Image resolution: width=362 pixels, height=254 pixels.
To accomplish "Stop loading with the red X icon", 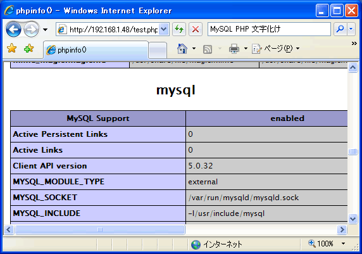I will point(196,29).
